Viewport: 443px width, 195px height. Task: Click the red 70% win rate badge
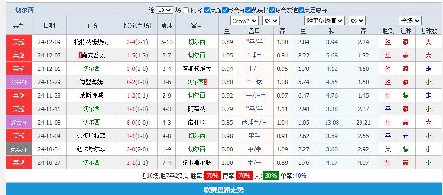pyautogui.click(x=211, y=176)
